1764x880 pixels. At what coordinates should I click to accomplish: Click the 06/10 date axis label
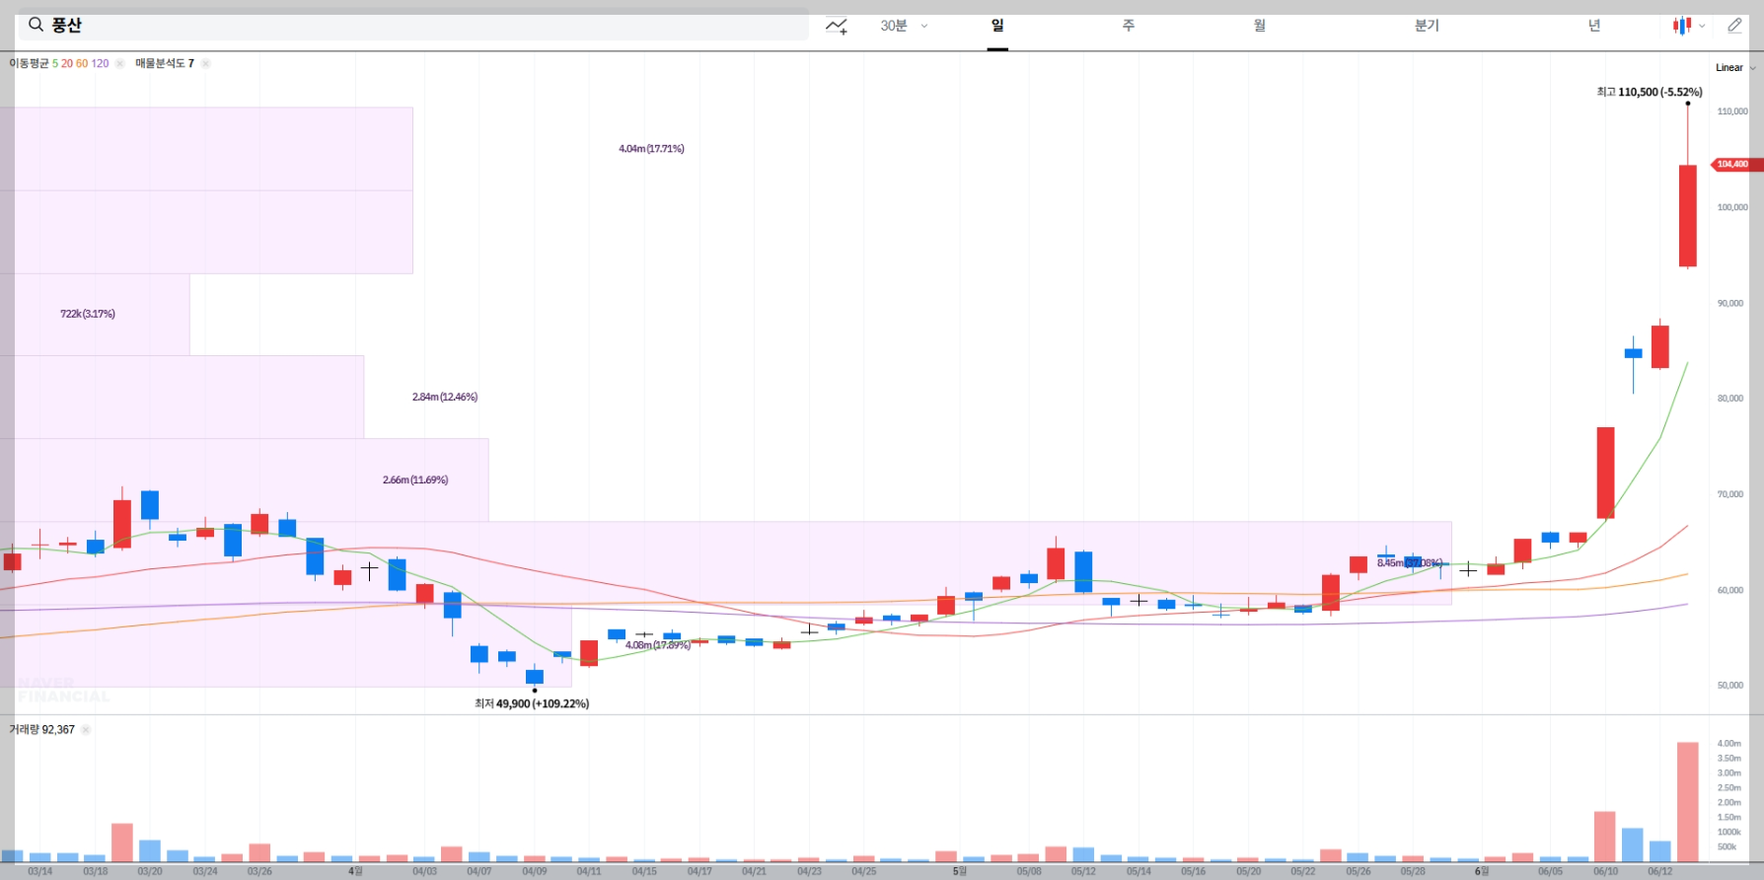tap(1605, 871)
